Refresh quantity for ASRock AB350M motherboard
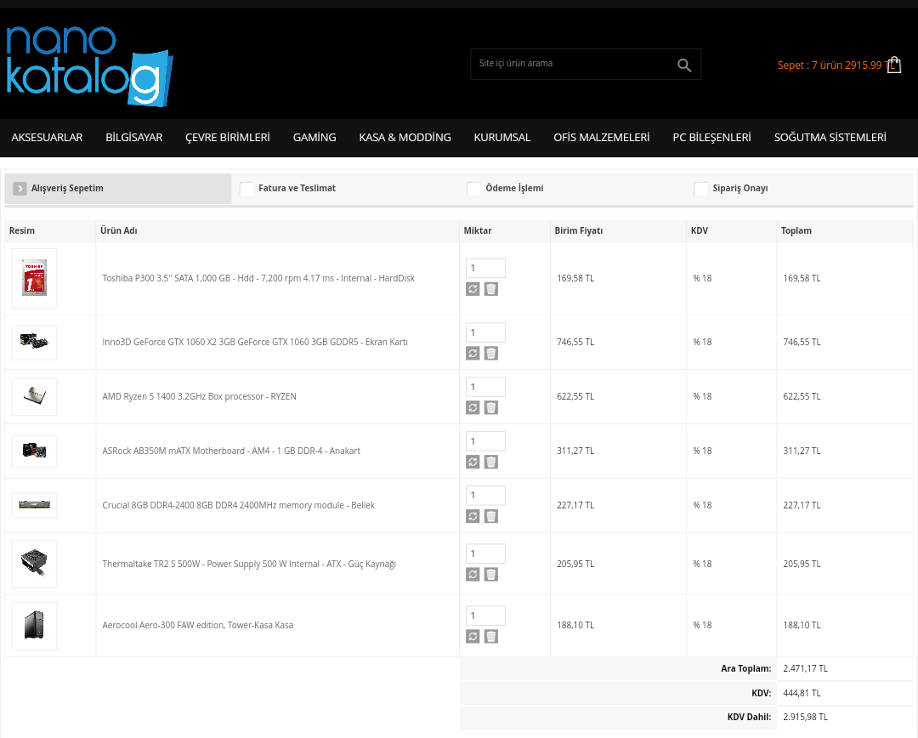 coord(473,463)
